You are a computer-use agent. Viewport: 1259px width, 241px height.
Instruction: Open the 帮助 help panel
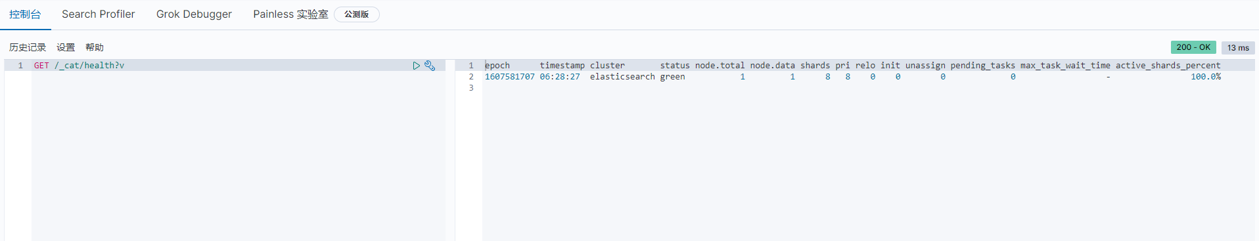point(95,47)
